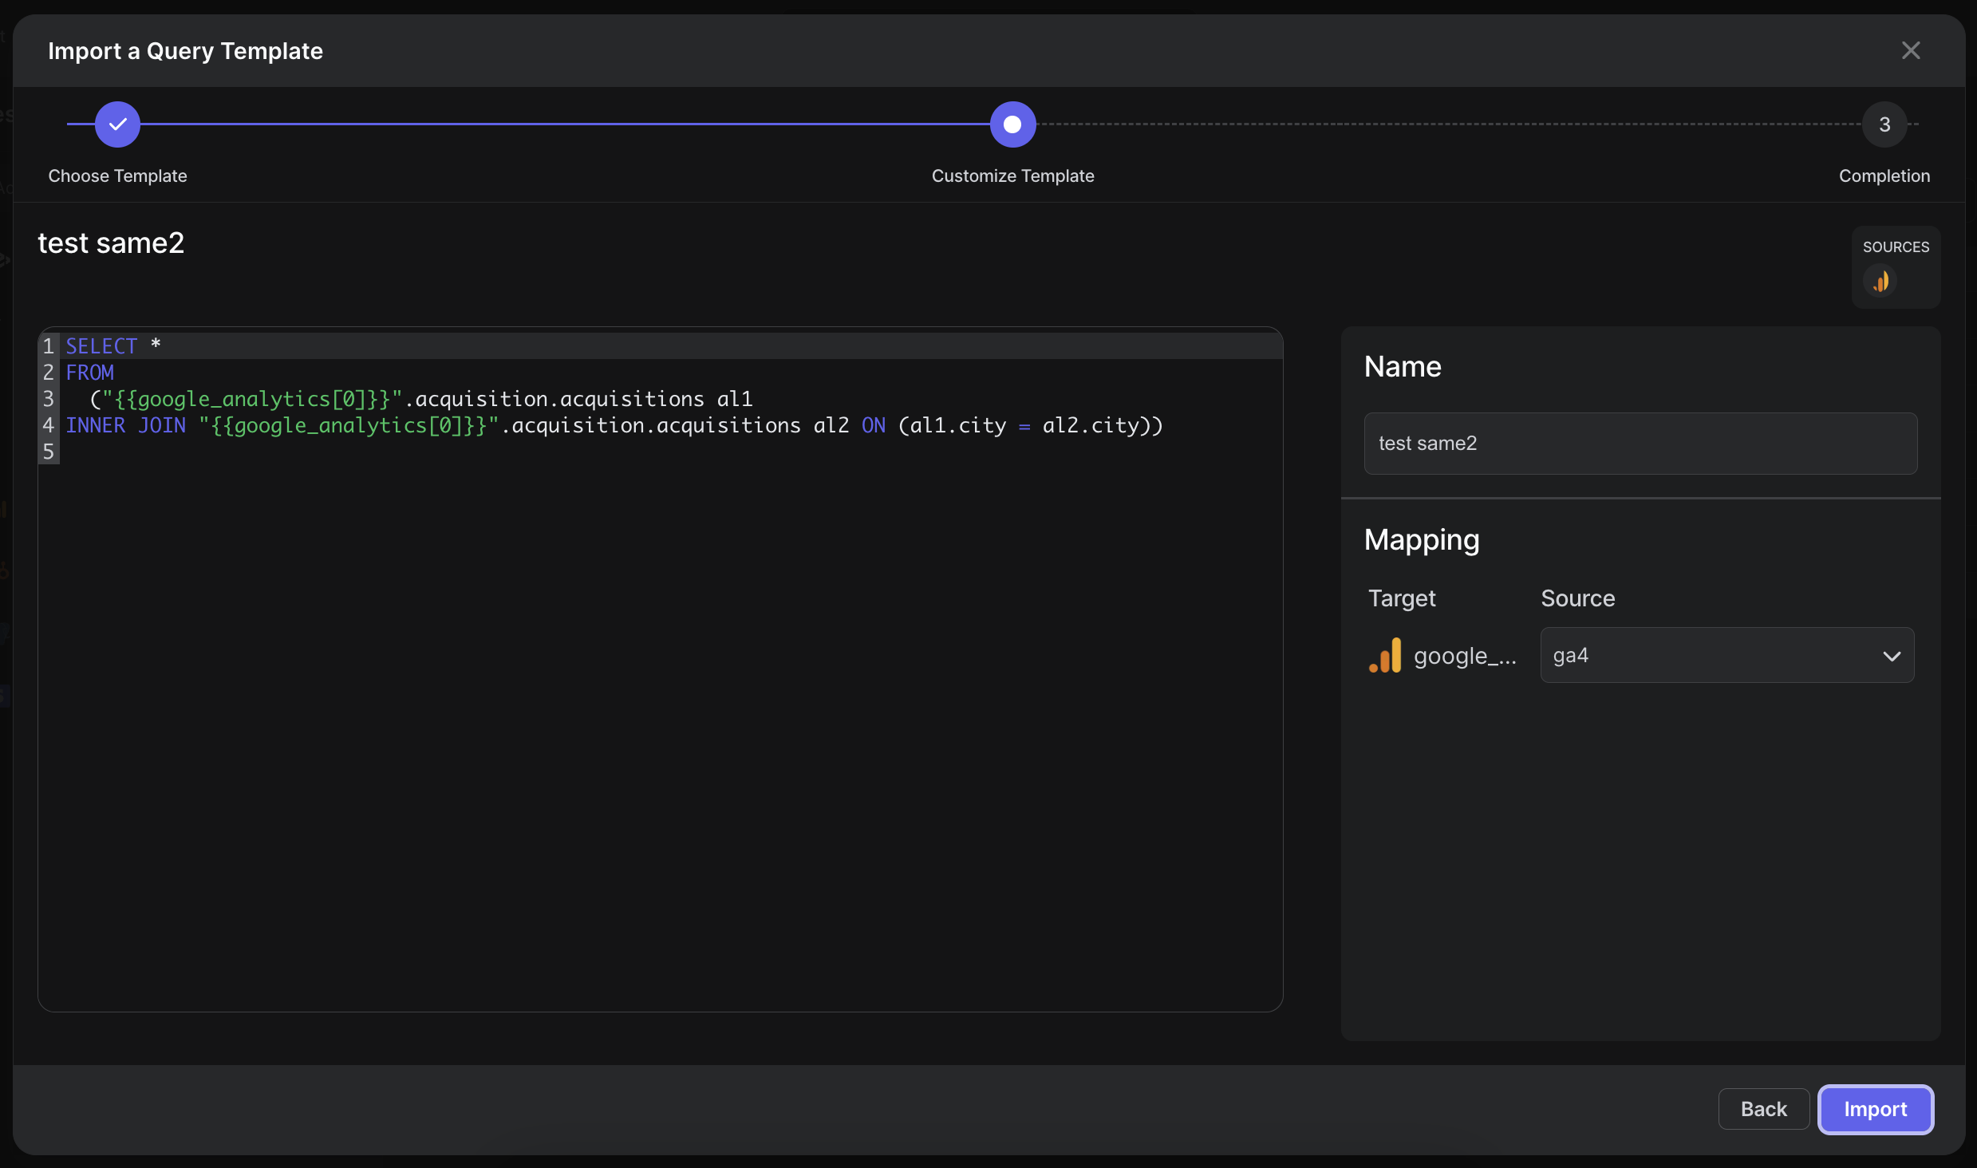1977x1168 pixels.
Task: Click the Customize Template step label
Action: (x=1012, y=176)
